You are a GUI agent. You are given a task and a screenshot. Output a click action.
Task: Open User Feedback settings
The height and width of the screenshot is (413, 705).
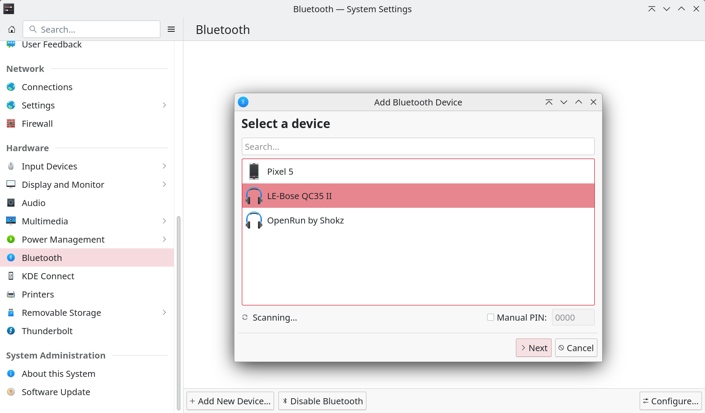(x=87, y=44)
